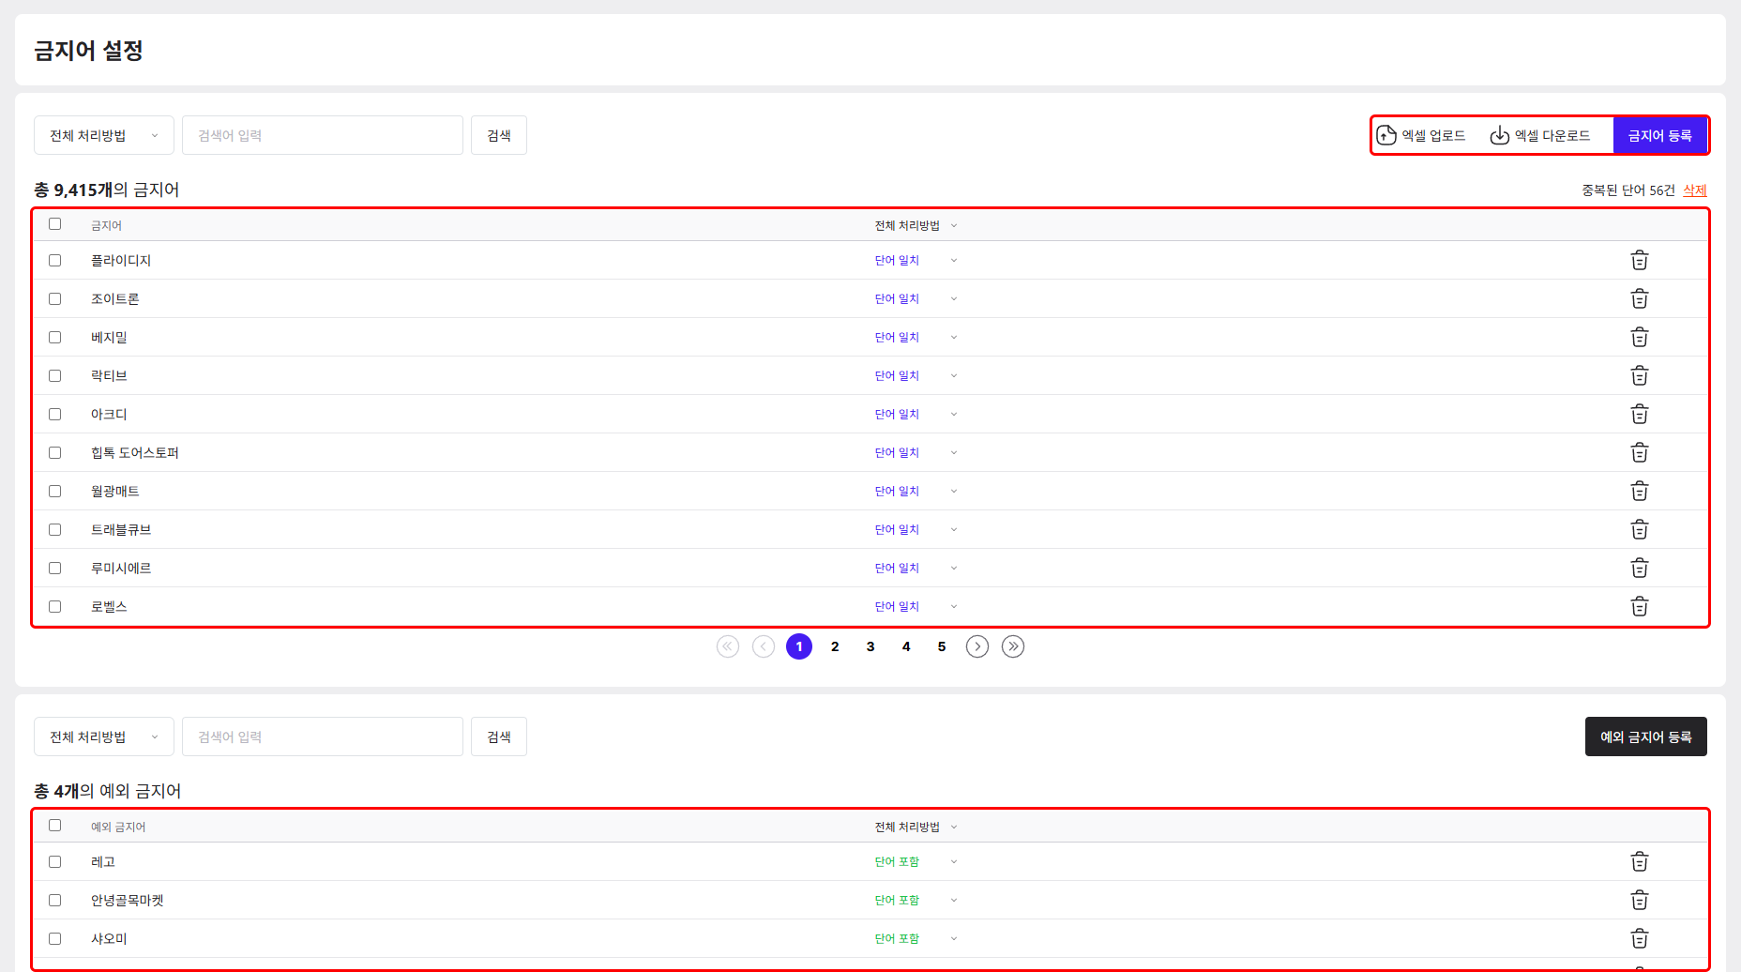Image resolution: width=1741 pixels, height=972 pixels.
Task: Jump to last page double-arrow icon
Action: coord(1013,646)
